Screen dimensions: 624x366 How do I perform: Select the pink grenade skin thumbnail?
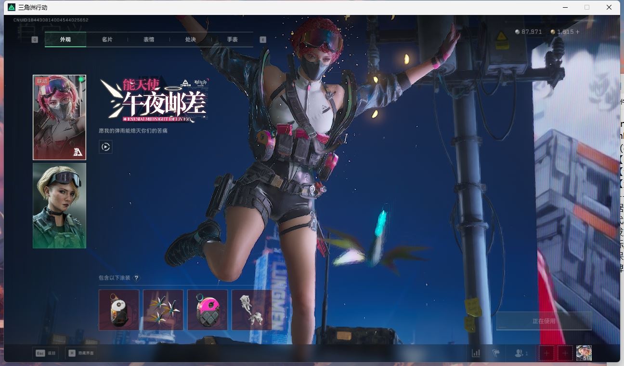[208, 310]
